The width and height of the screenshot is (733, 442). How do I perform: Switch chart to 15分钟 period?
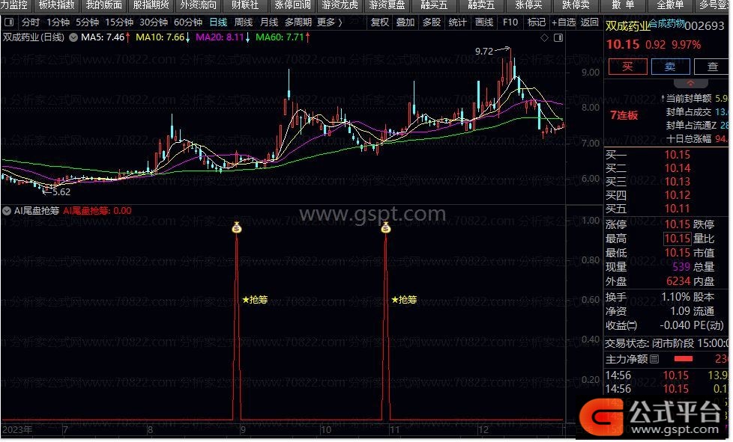119,22
